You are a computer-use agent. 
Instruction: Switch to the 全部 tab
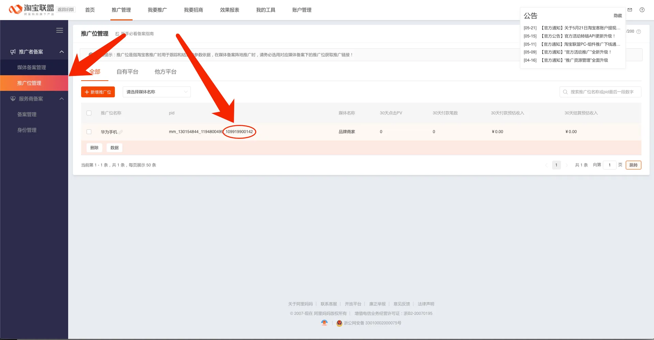(95, 72)
